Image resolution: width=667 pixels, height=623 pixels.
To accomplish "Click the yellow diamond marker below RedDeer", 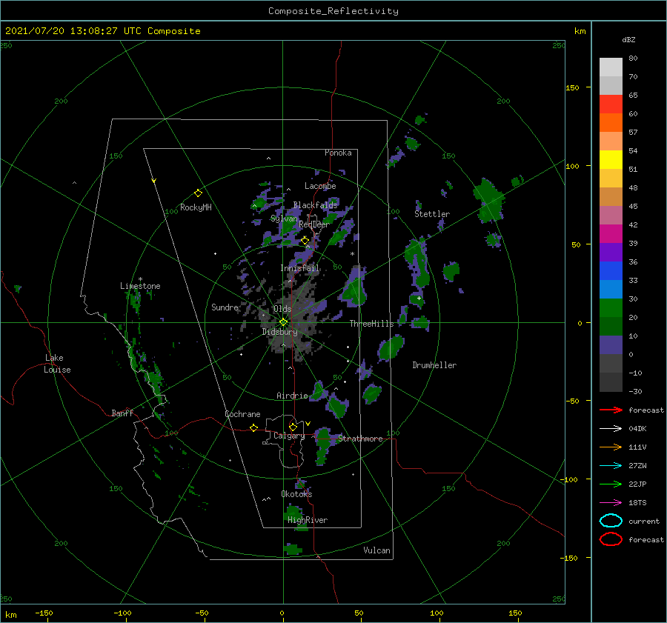I will click(x=305, y=241).
